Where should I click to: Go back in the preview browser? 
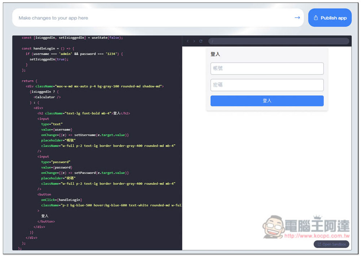[x=188, y=41]
